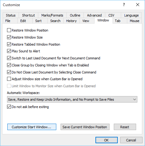Screen dimensions: 145x146
Task: Switch to the CSV tab
Action: click(x=111, y=15)
